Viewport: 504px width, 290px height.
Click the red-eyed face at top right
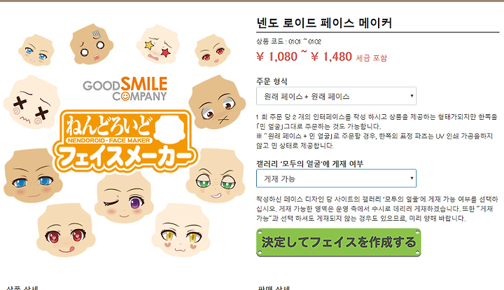click(213, 51)
